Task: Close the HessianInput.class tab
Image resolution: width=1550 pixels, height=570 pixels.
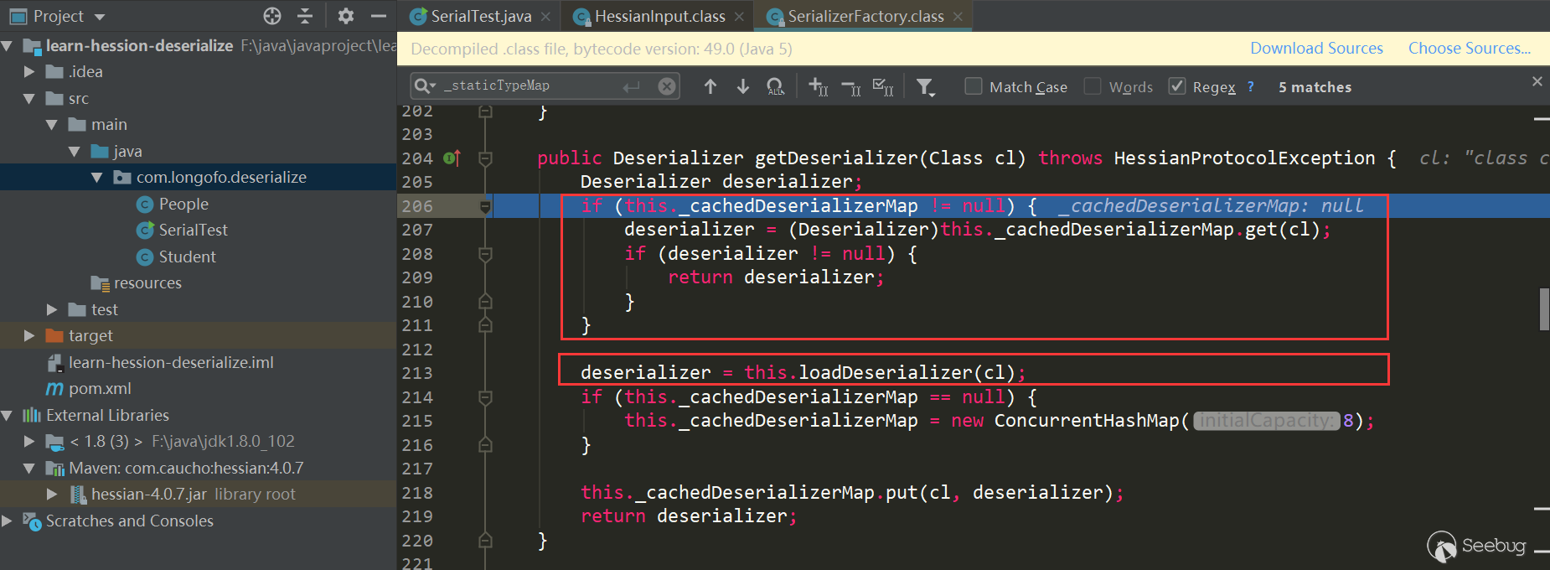Action: click(x=739, y=17)
